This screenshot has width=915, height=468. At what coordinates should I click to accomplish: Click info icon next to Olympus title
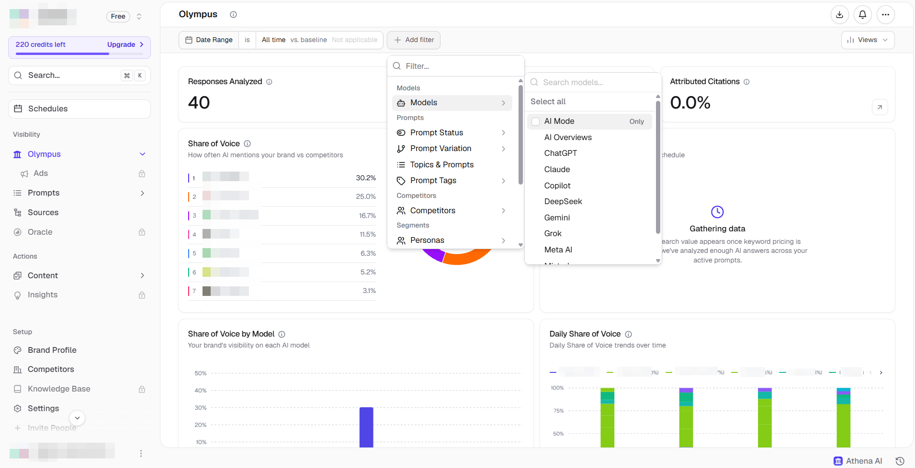(x=233, y=15)
